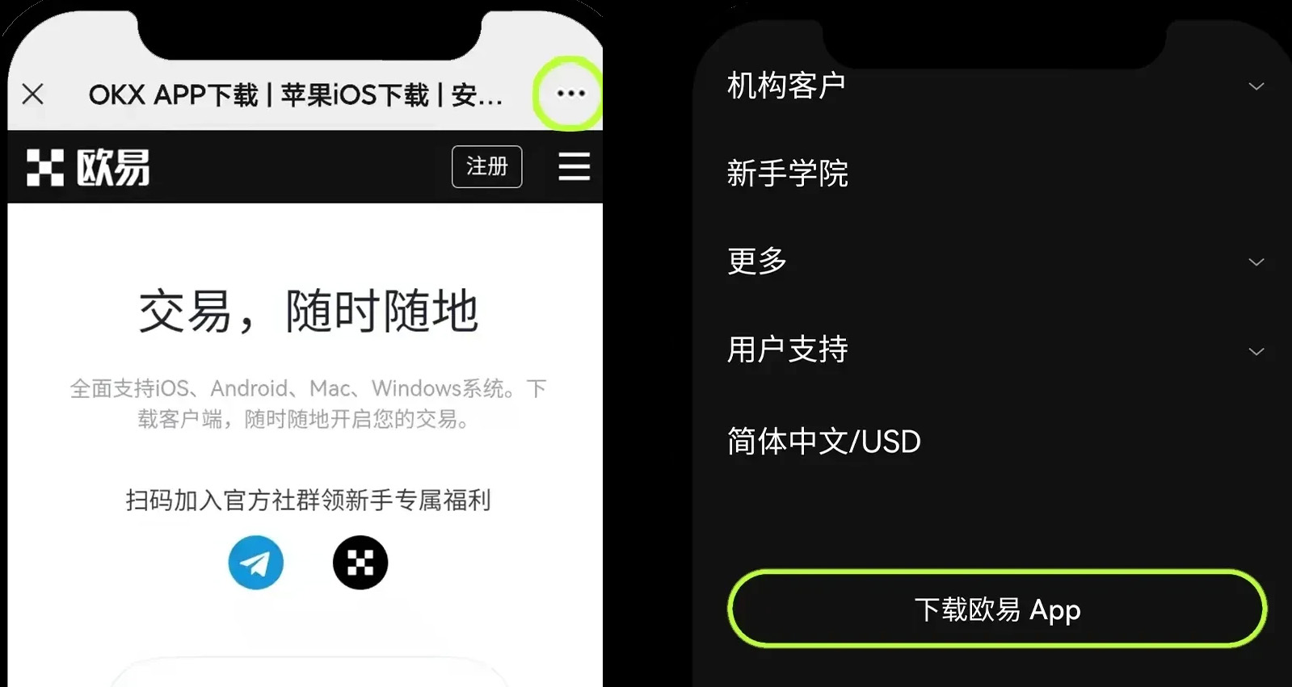Open the blue Telegram community icon
The width and height of the screenshot is (1292, 687).
(256, 563)
